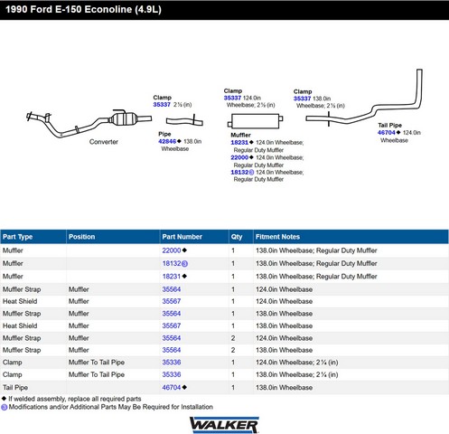Select the 'Tail Pipe' heading in diagram
This screenshot has width=449, height=434.
tap(389, 125)
